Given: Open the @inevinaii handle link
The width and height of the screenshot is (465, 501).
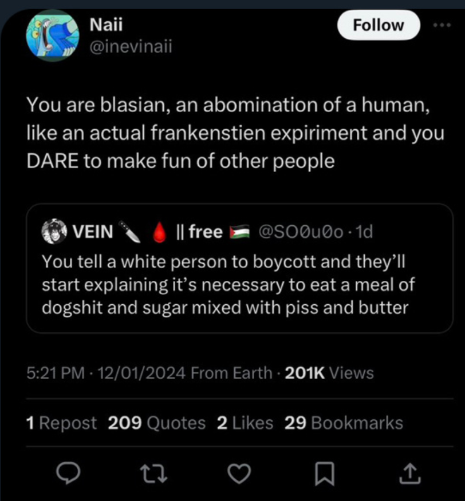Looking at the screenshot, I should tap(131, 47).
